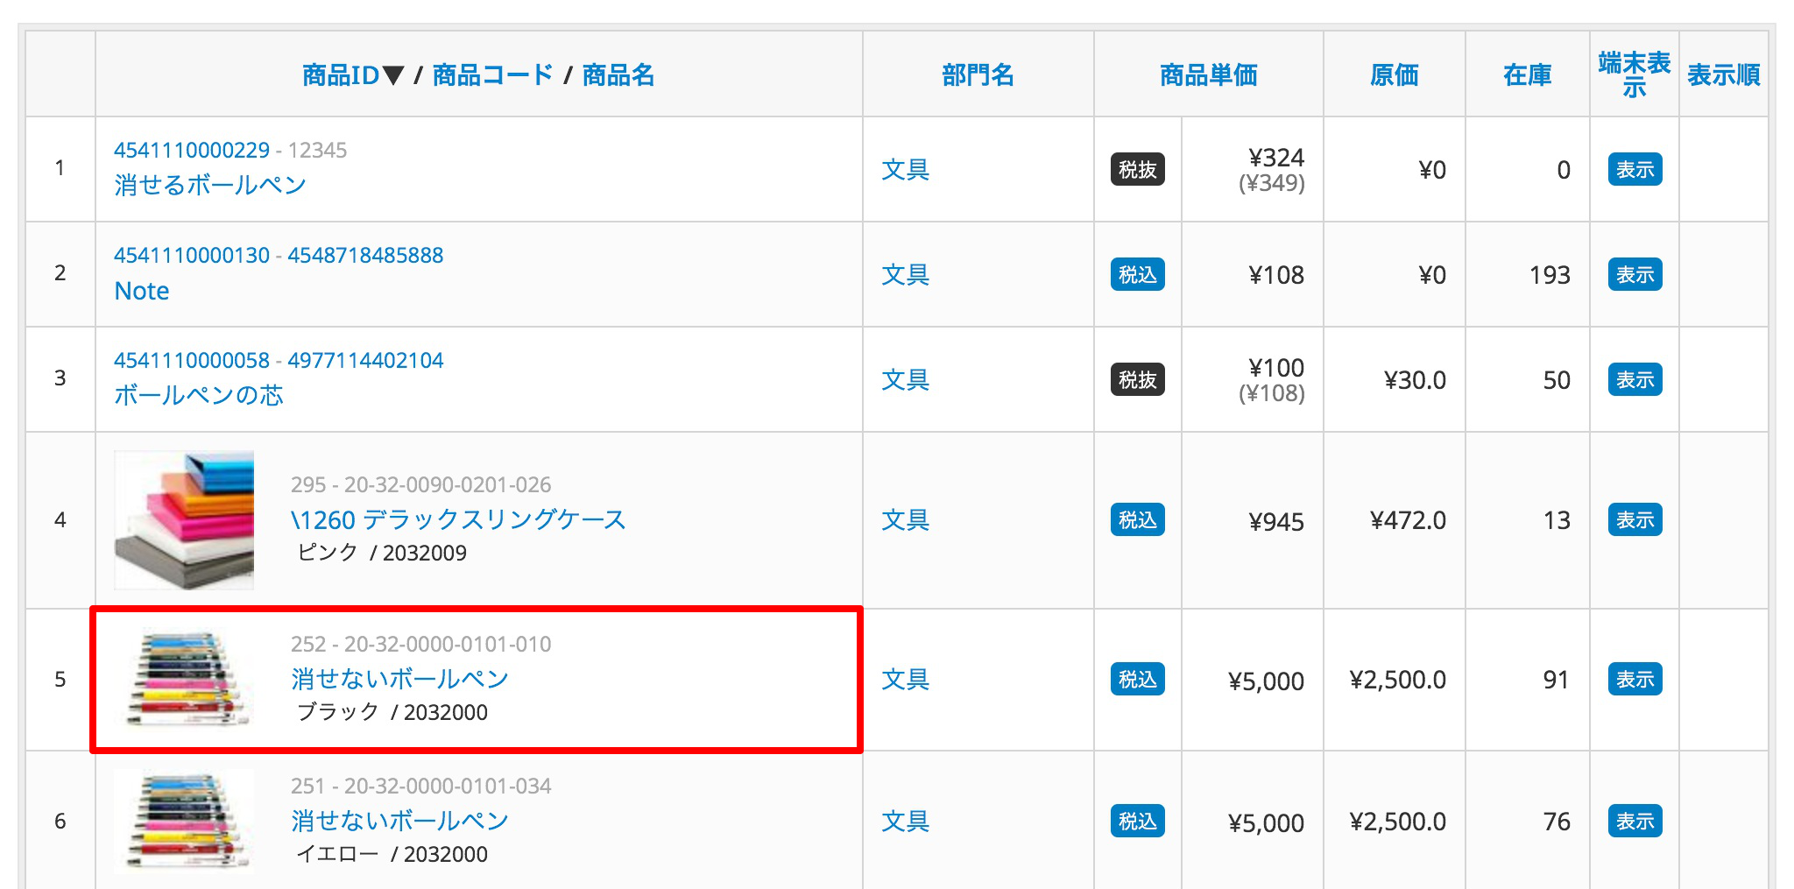The height and width of the screenshot is (889, 1794).
Task: Open the デラックスリングケース product thumbnail
Action: click(x=184, y=519)
